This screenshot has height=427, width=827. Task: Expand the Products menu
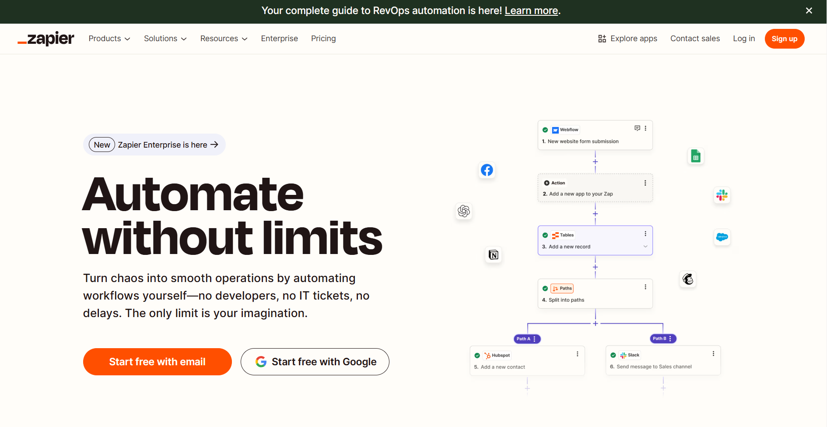[x=109, y=39]
